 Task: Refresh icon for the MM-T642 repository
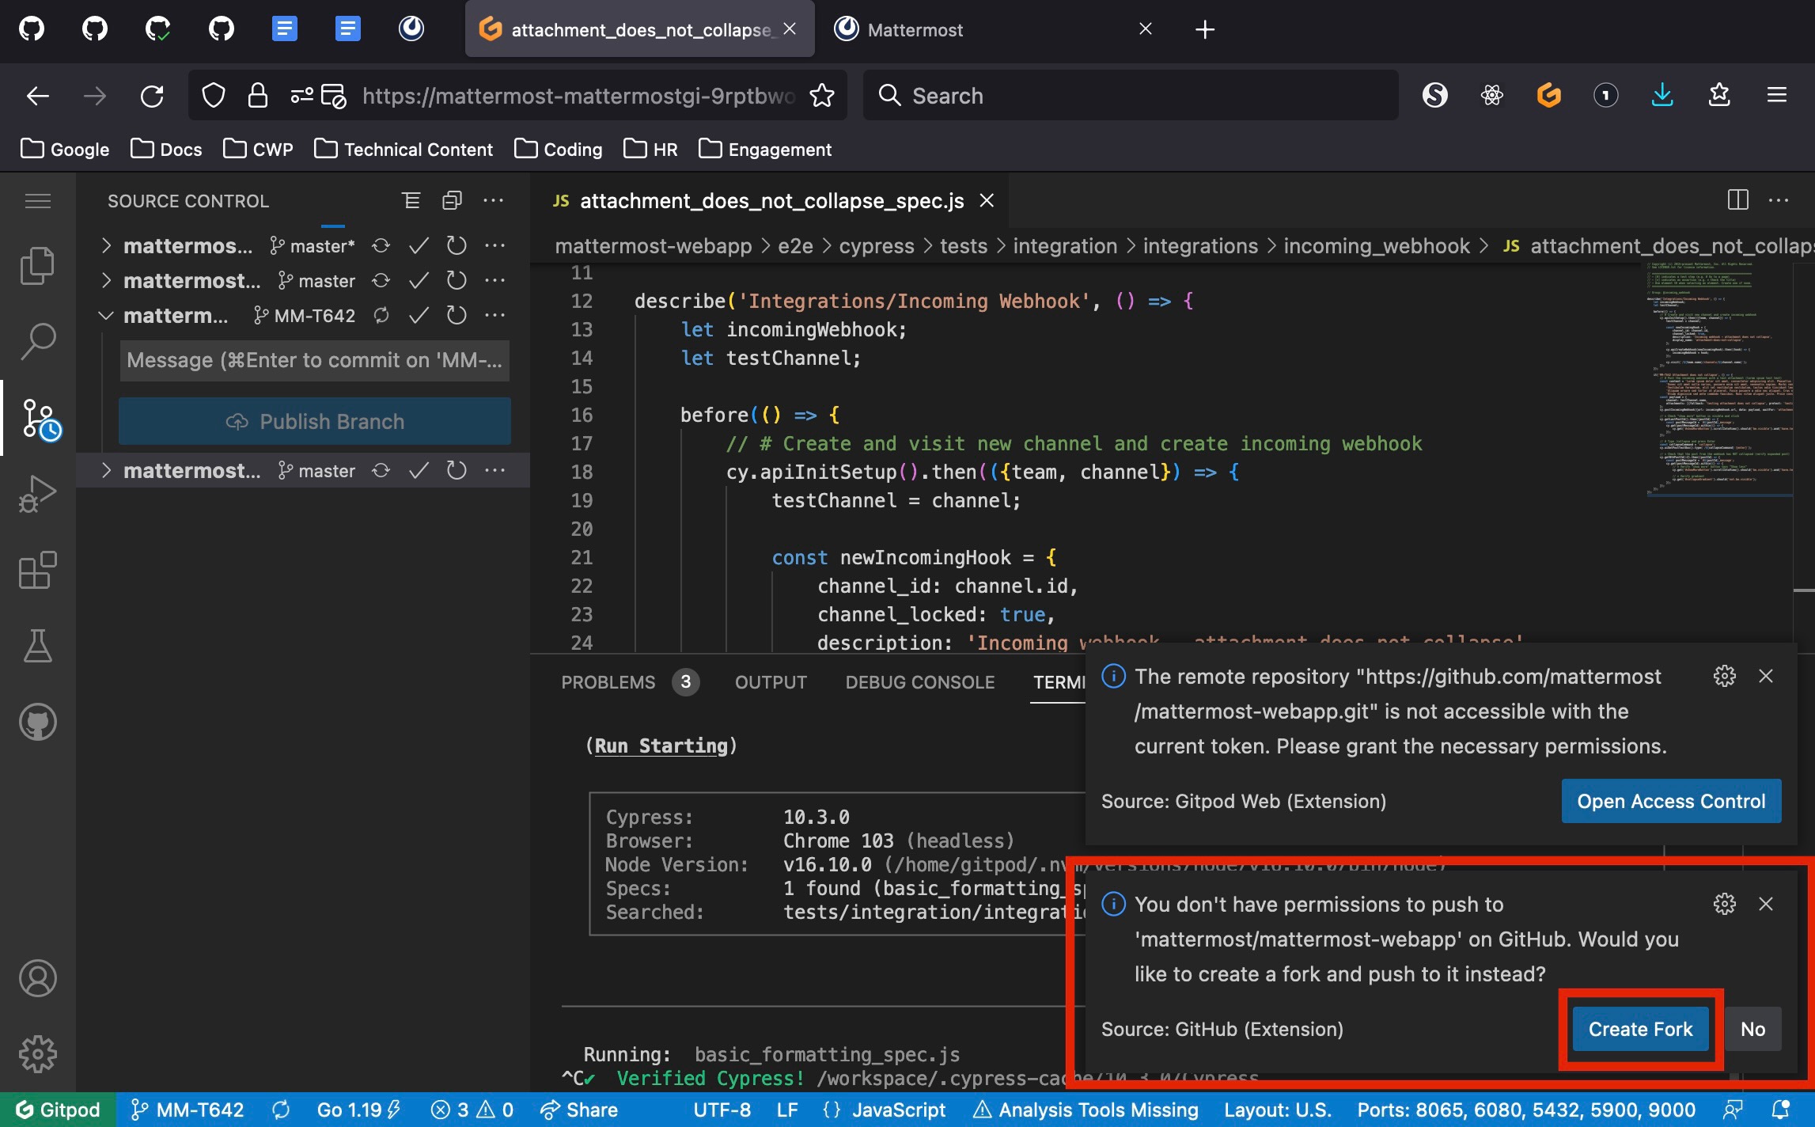point(457,316)
